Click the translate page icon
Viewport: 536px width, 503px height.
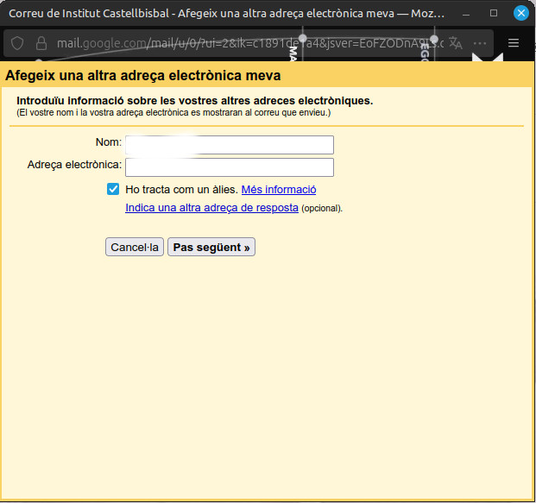point(456,43)
